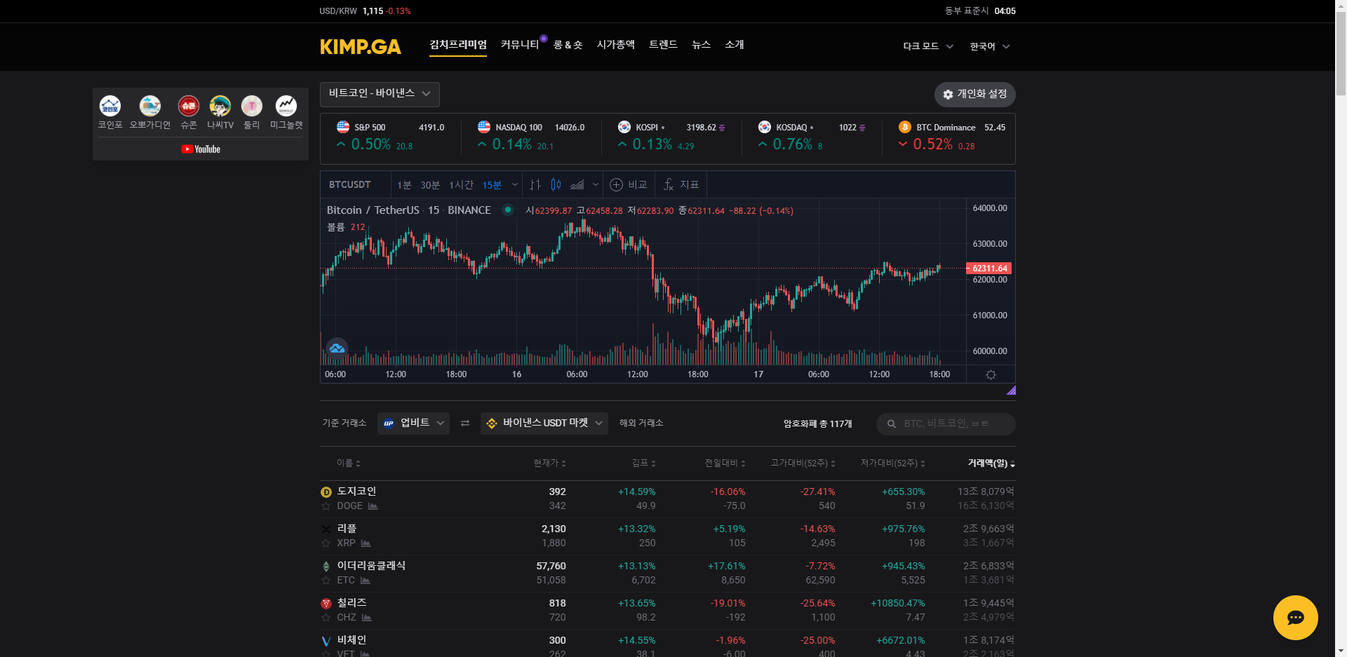1347x657 pixels.
Task: Open the 커뮤니티 nav tab
Action: click(520, 44)
